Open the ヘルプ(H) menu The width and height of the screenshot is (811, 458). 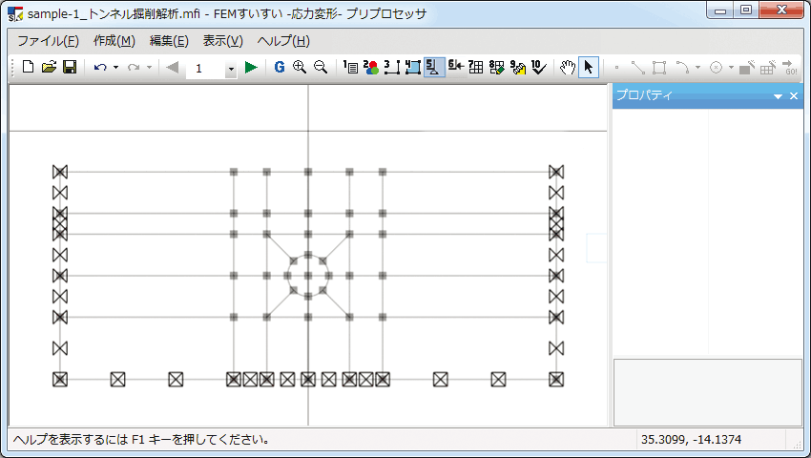pos(283,41)
